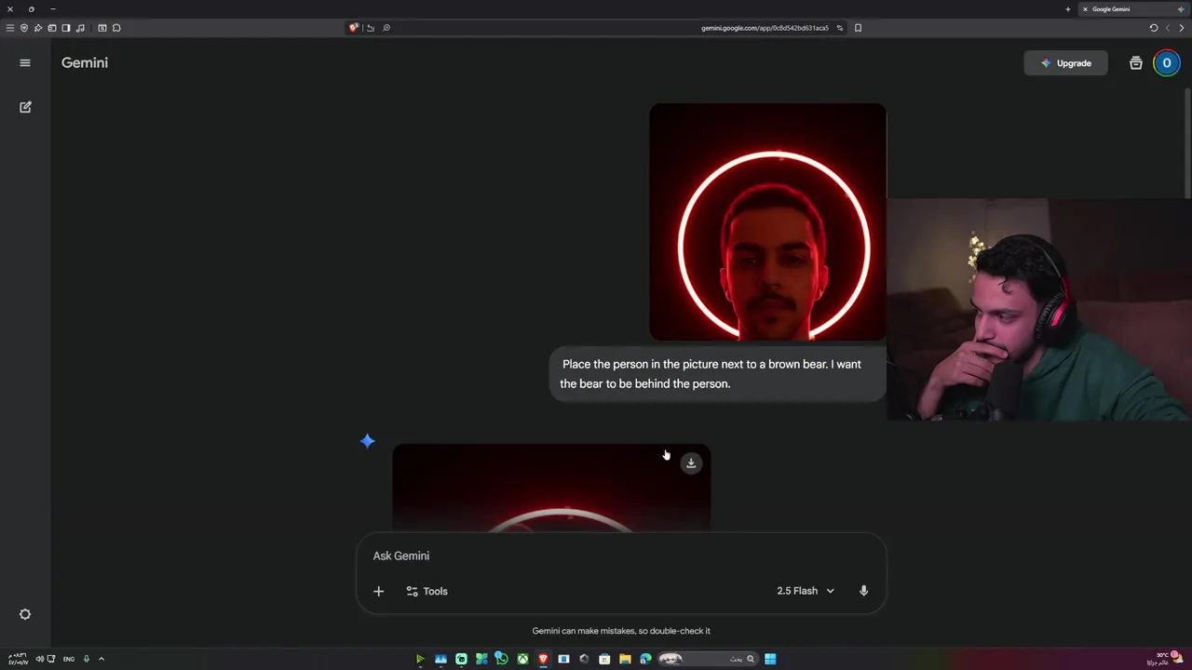Screen dimensions: 1192x670
Task: Open the uploaded red neon portrait image
Action: click(x=768, y=222)
